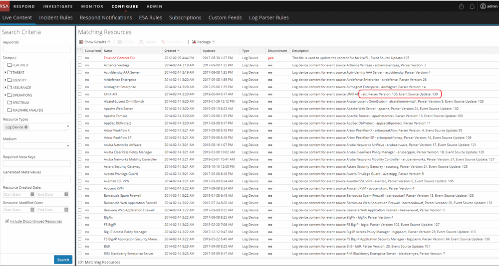Click the RSA logo icon

[4, 6]
